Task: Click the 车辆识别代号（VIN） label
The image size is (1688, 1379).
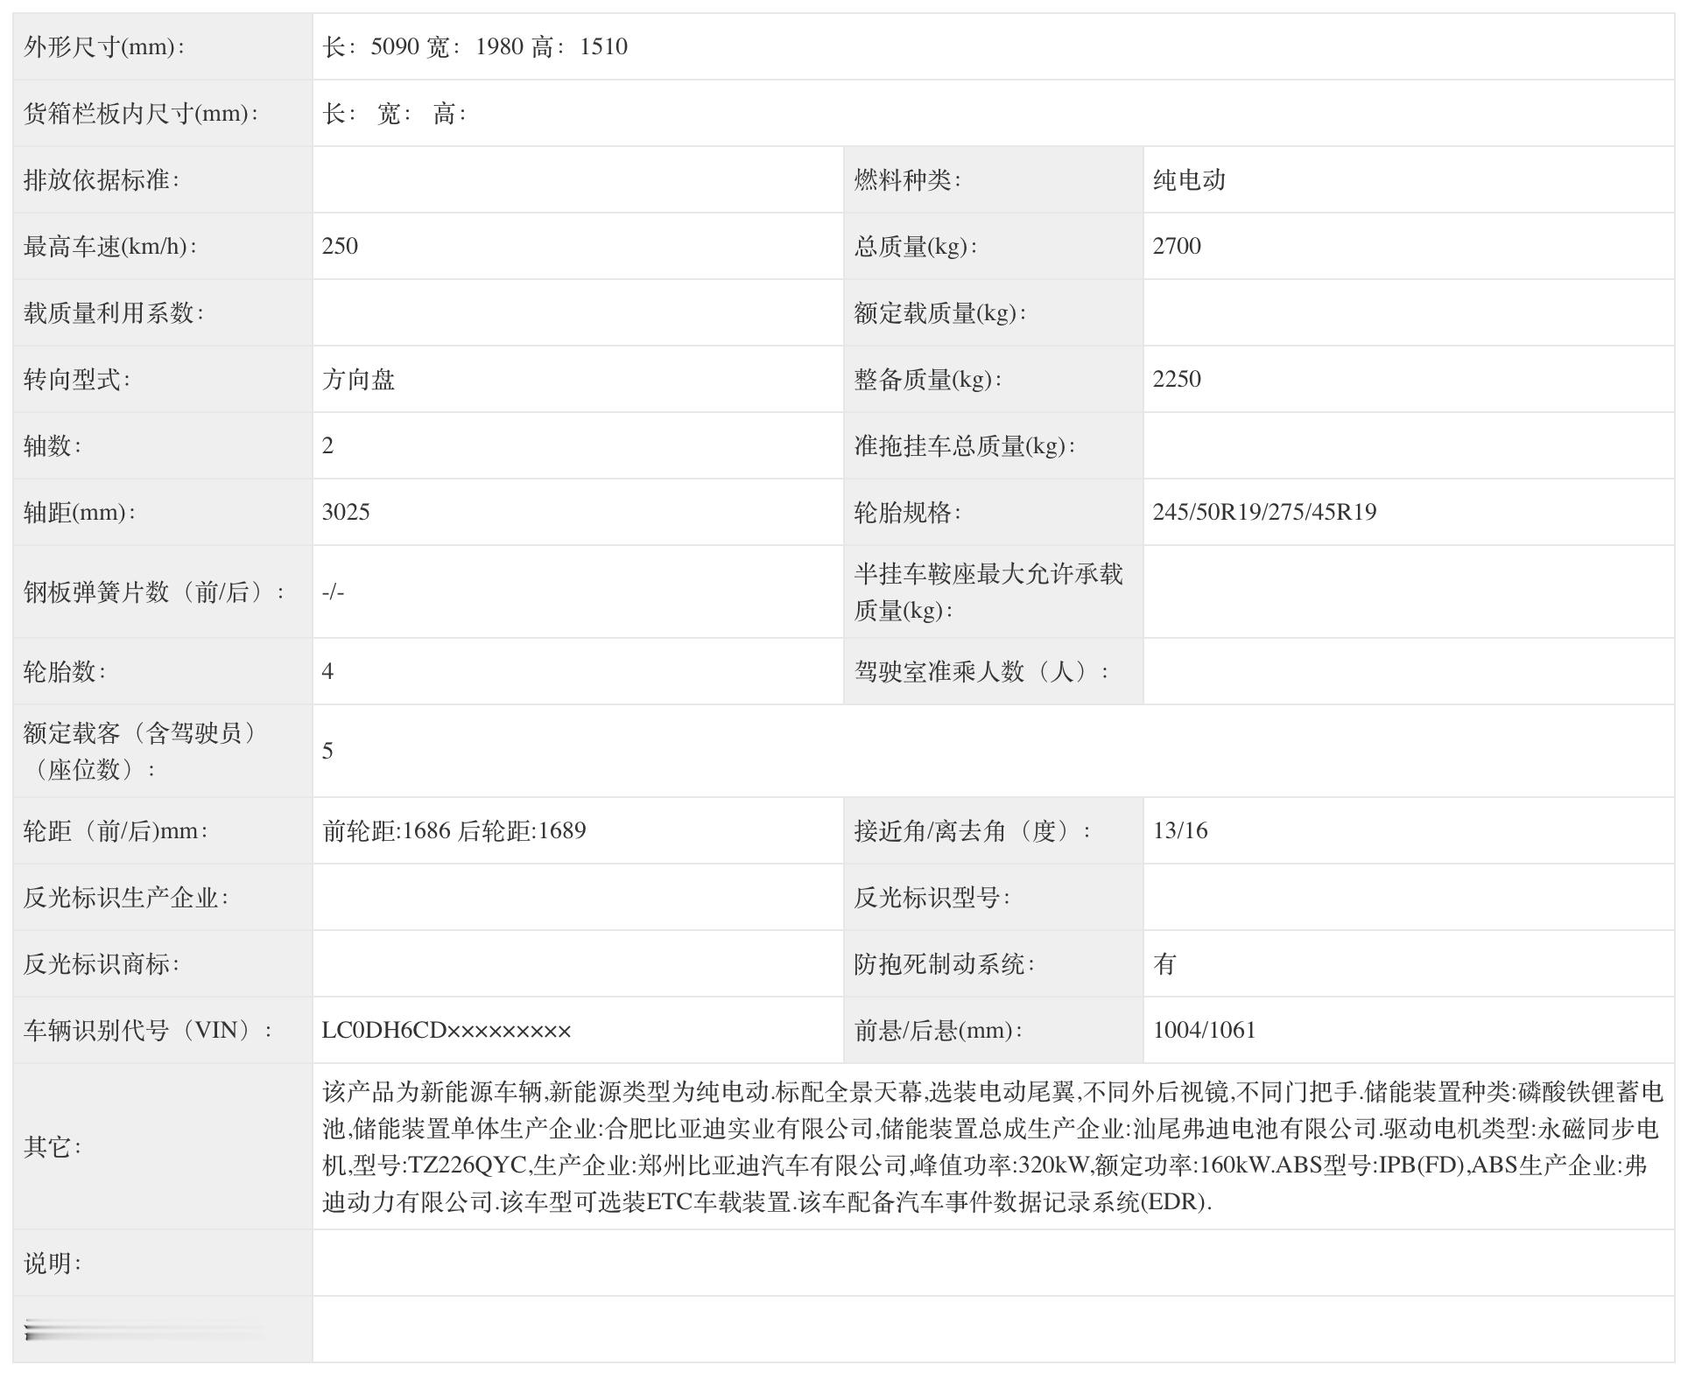Action: click(147, 1030)
